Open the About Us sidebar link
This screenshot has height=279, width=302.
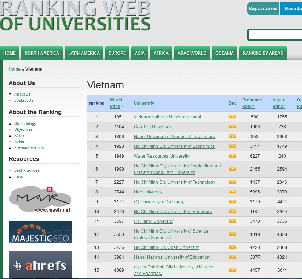22,94
